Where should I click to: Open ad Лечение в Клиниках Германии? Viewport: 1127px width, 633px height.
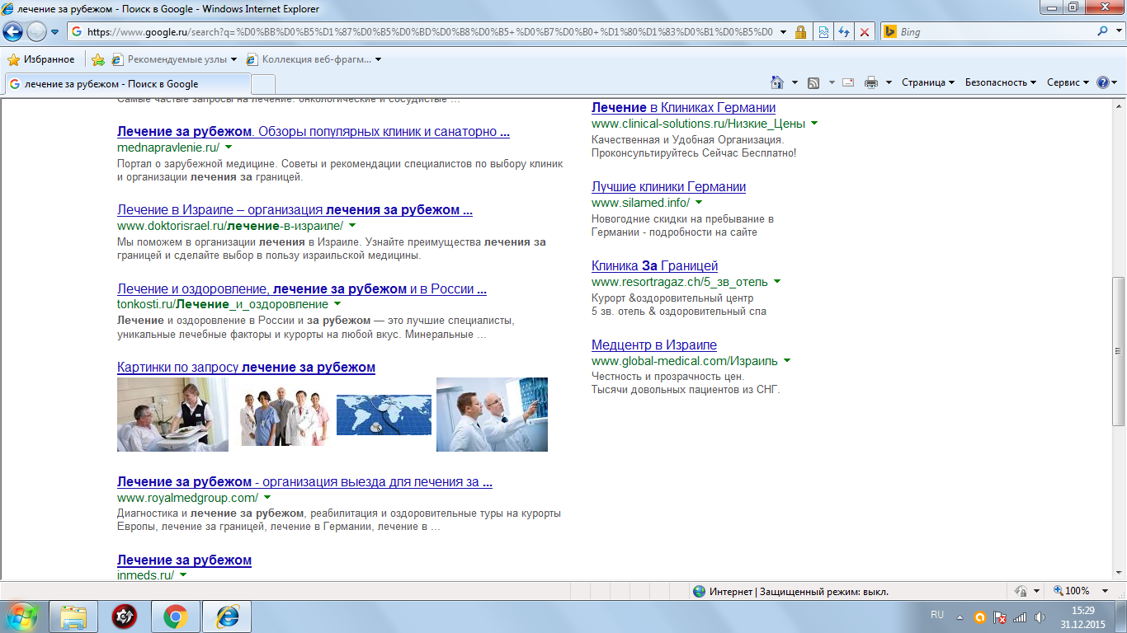coord(683,108)
